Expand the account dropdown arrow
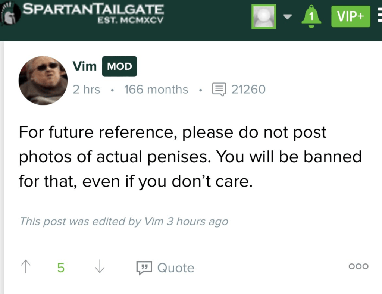The width and height of the screenshot is (382, 294). (287, 17)
